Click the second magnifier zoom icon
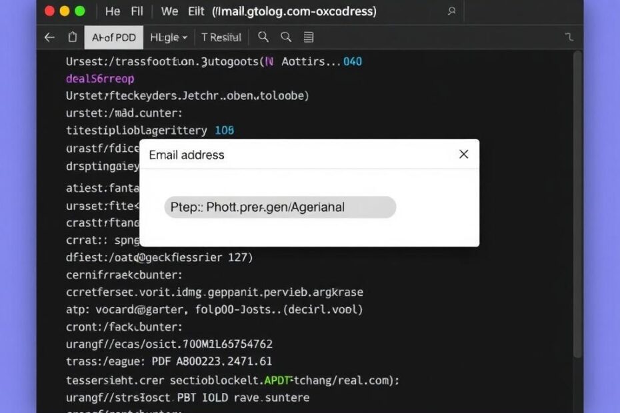 (286, 37)
